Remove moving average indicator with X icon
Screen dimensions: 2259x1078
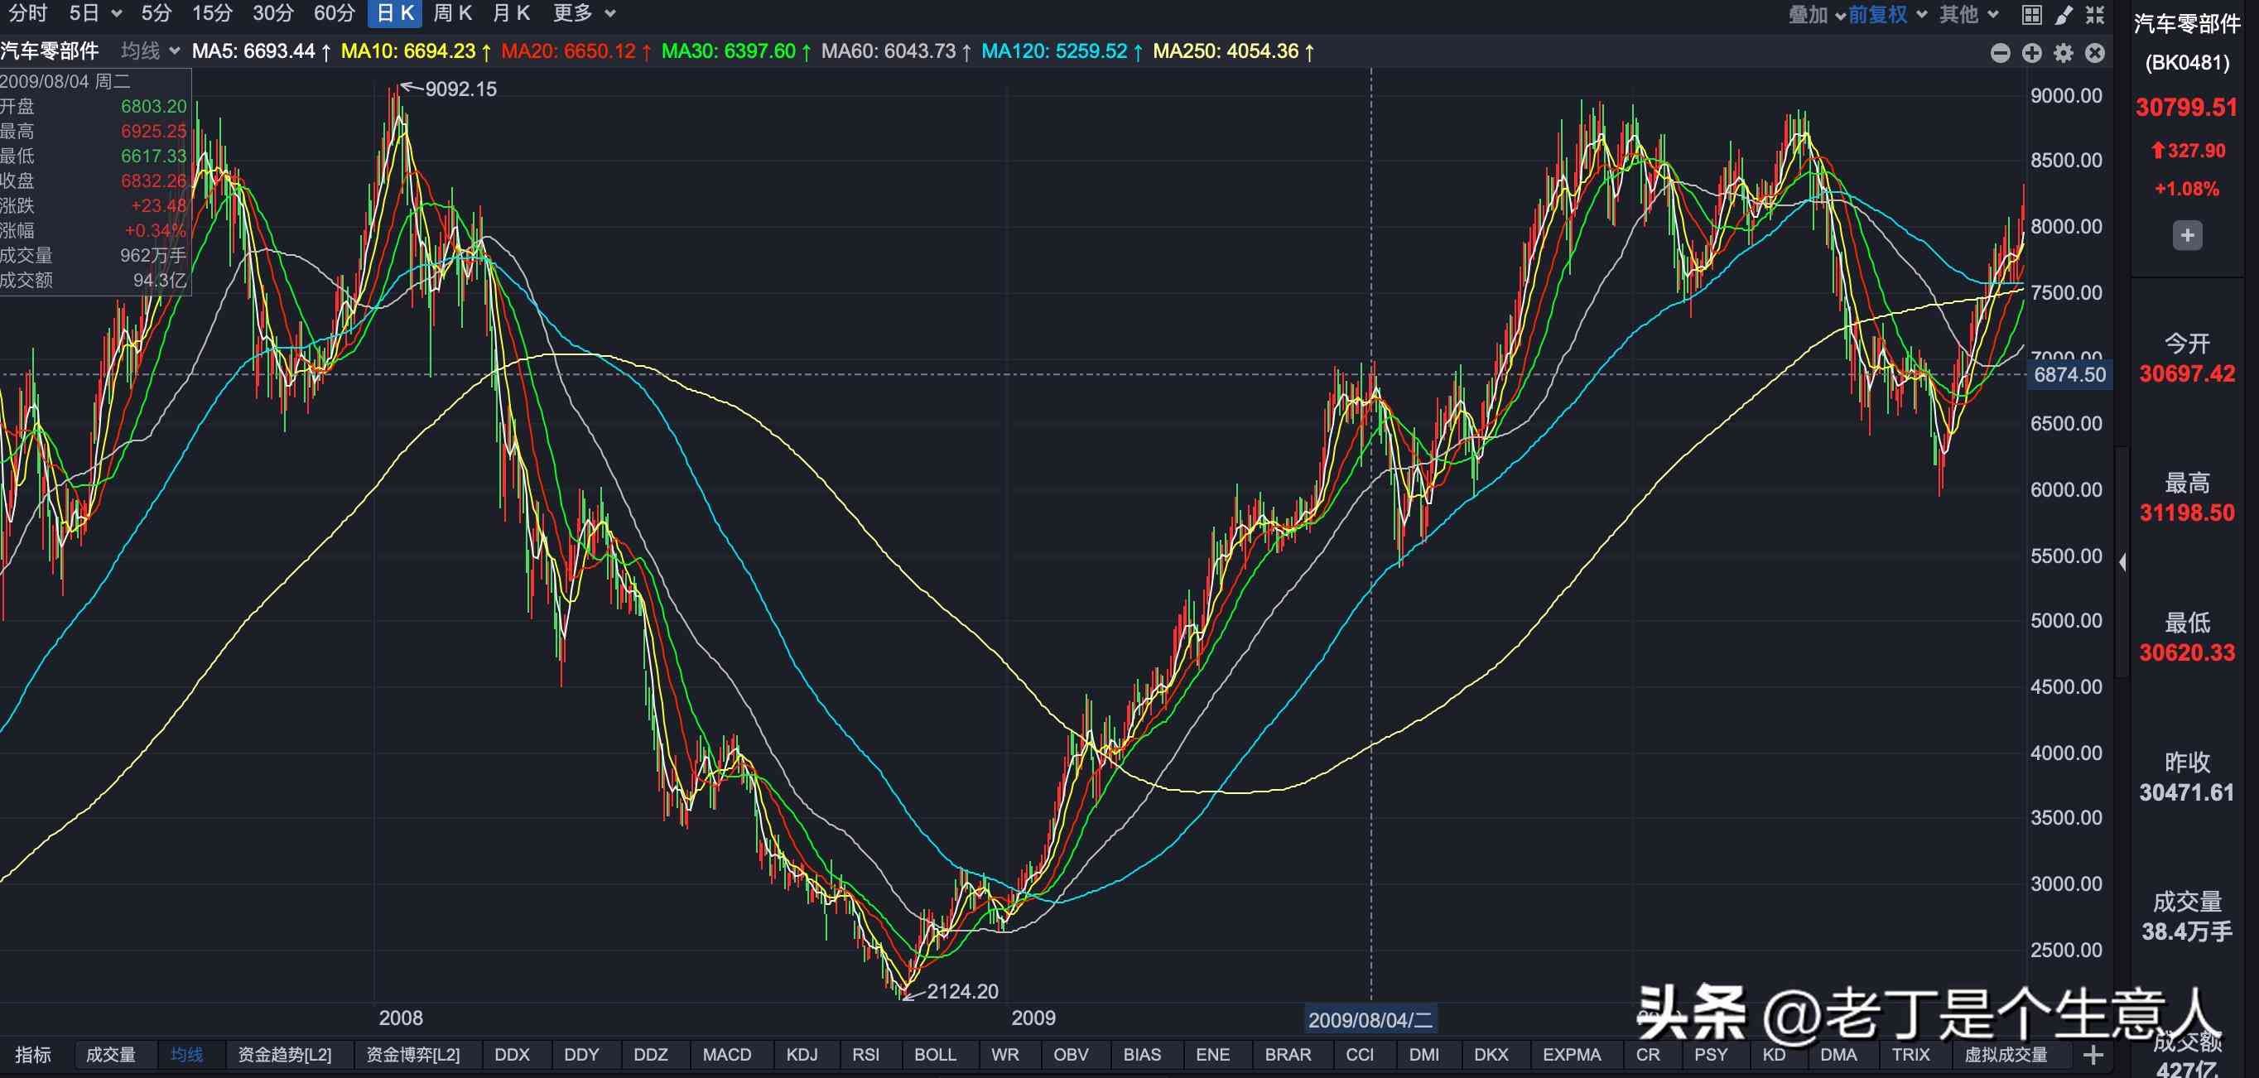2095,53
